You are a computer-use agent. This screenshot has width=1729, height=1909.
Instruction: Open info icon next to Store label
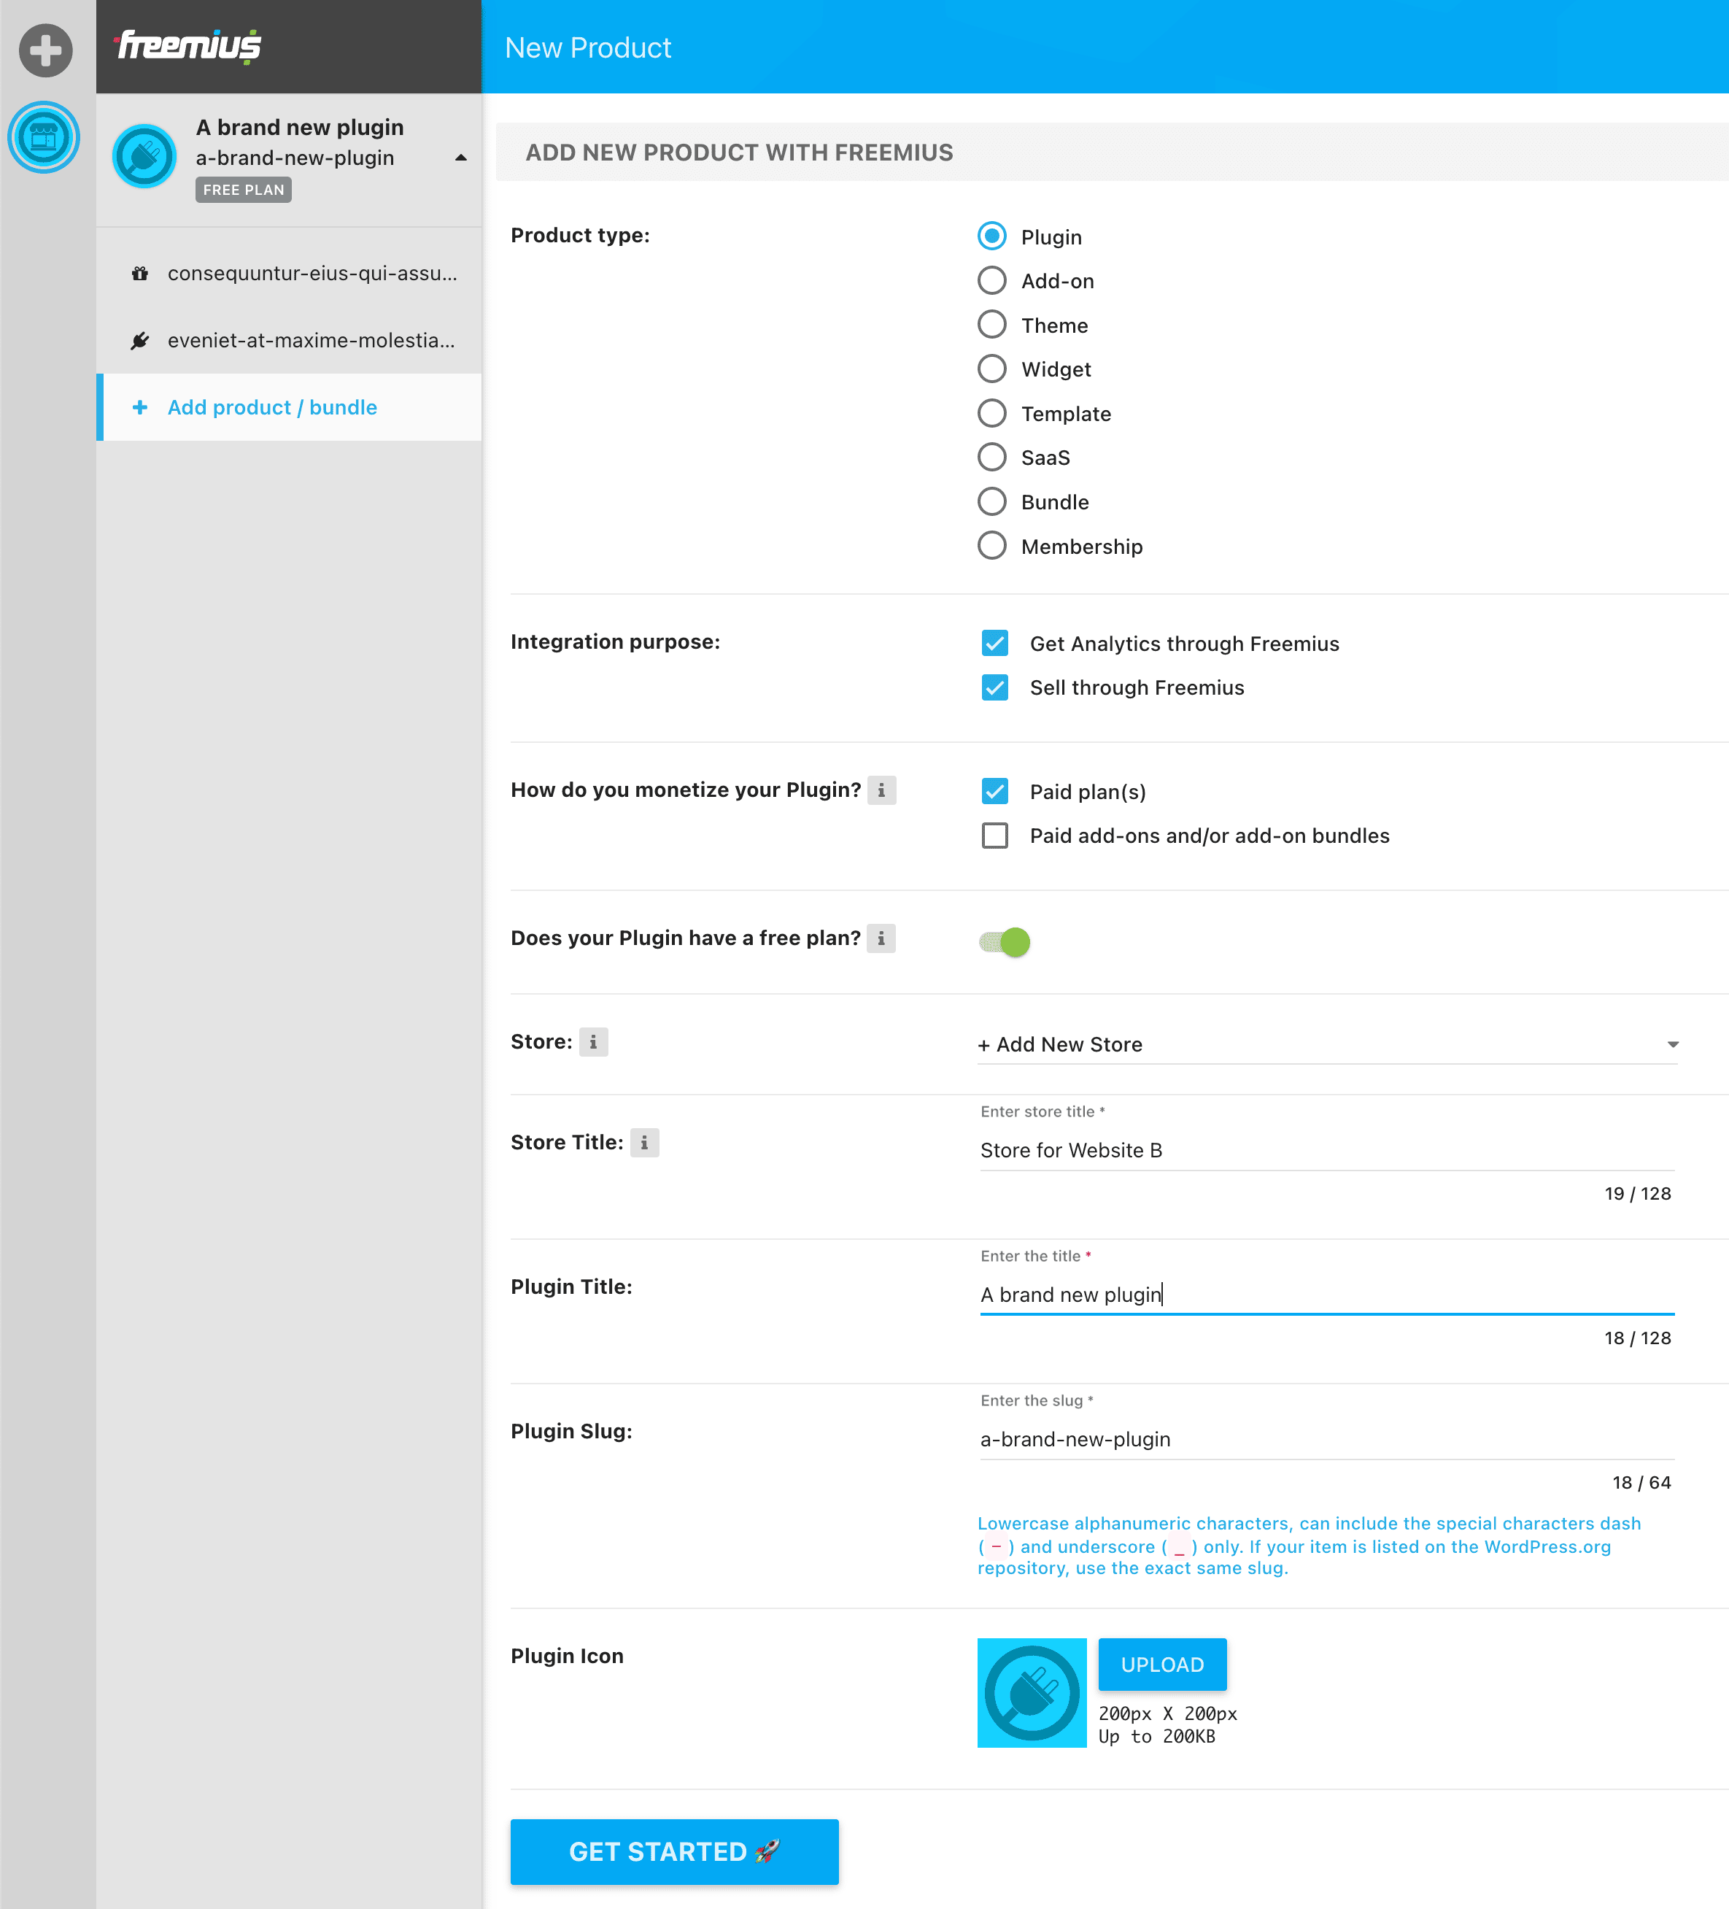click(x=594, y=1041)
